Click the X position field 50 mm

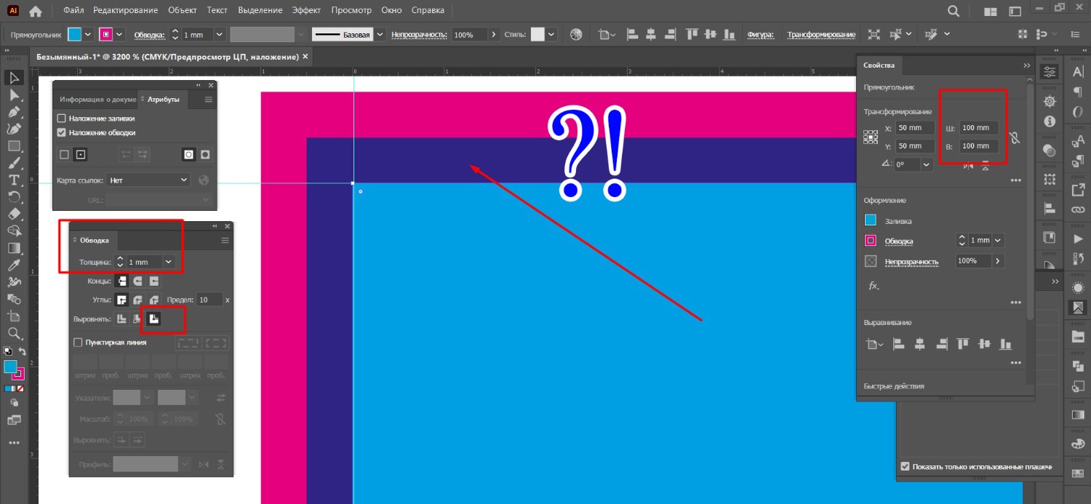[914, 127]
